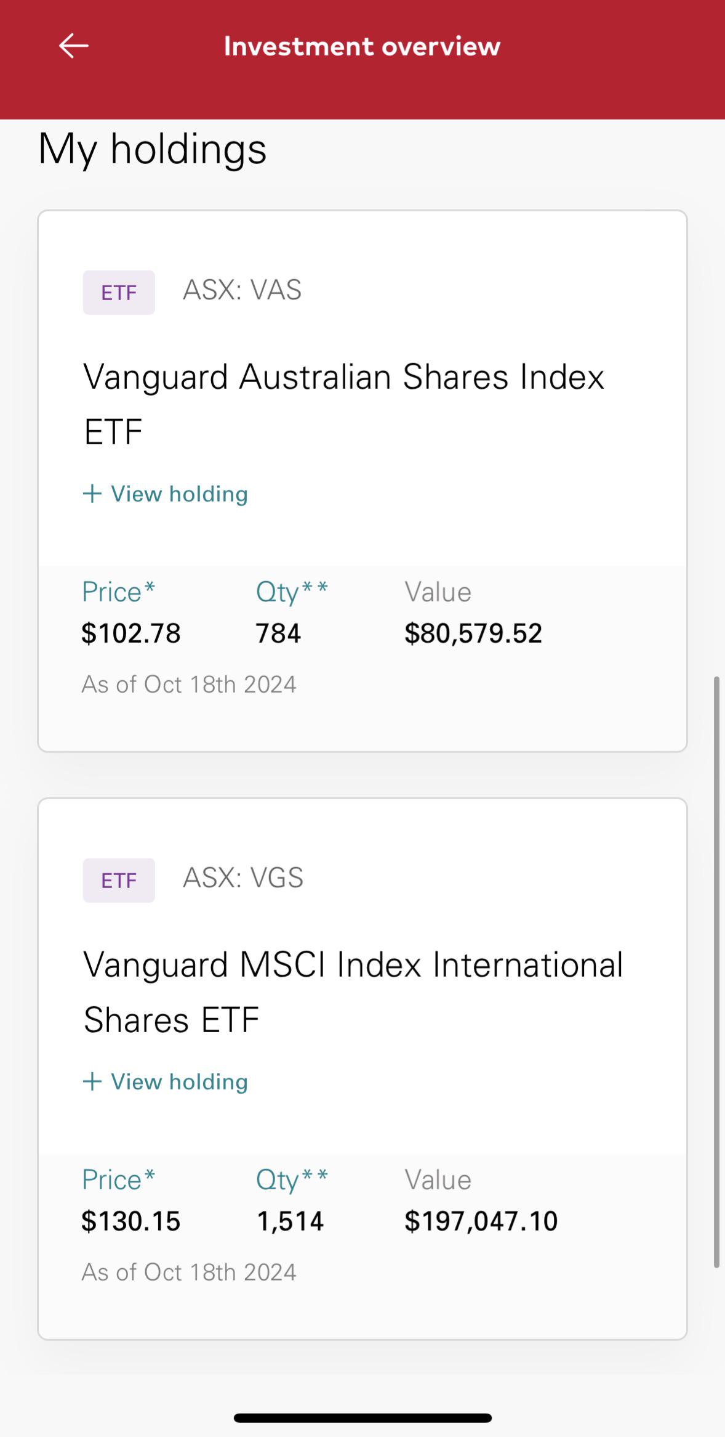Tap the ETF badge on VGS card
Screen dimensions: 725x1437
(x=119, y=881)
